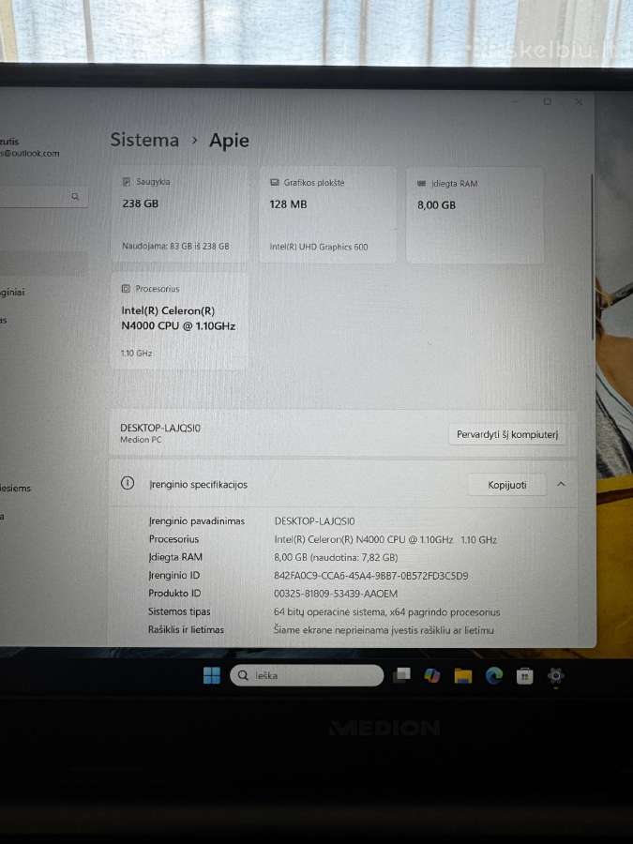Click the Procesorius chip icon
Viewport: 633px width, 844px height.
click(126, 289)
